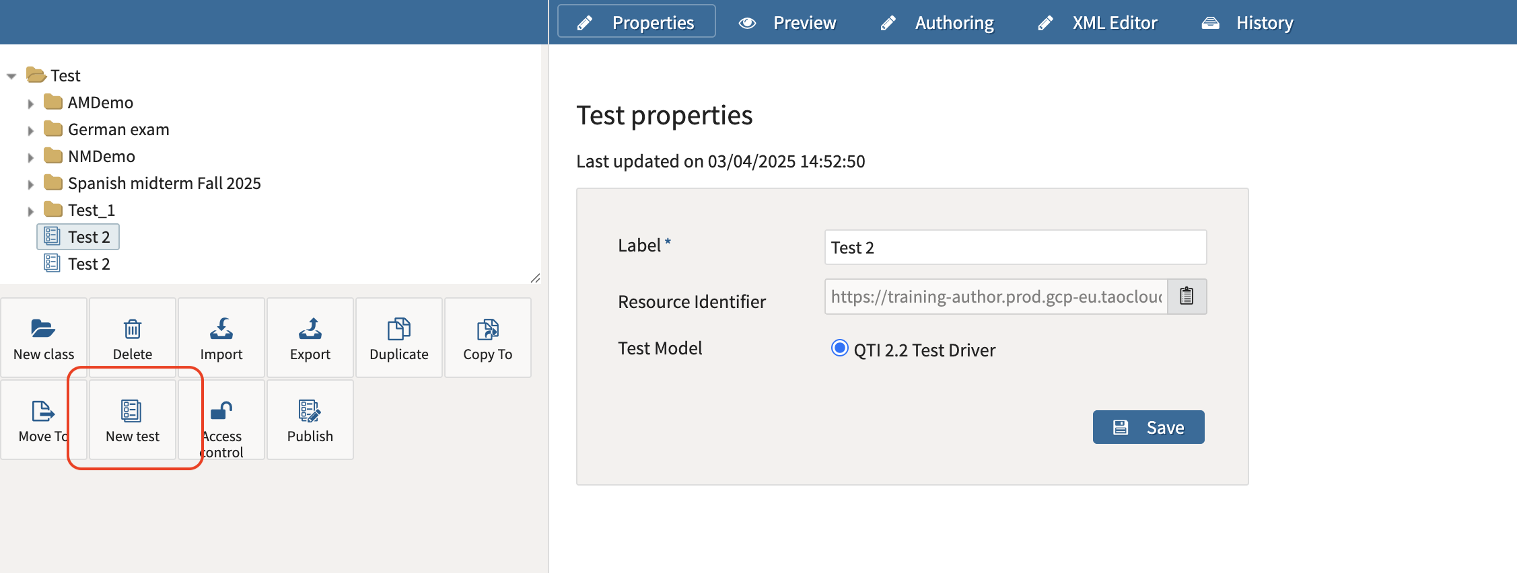Collapse the root Test class
Image resolution: width=1517 pixels, height=573 pixels.
[x=11, y=76]
